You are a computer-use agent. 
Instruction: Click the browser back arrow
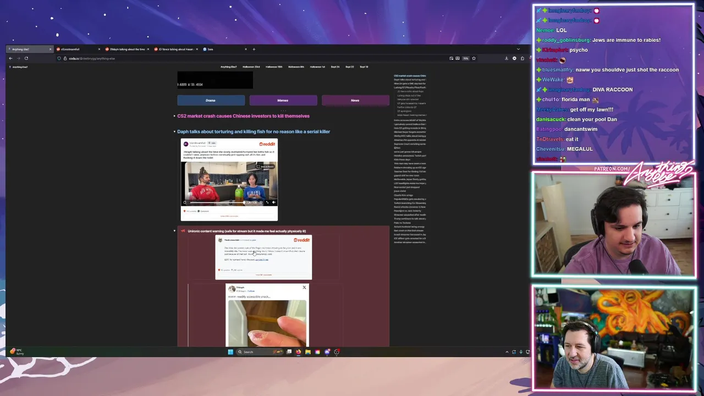[10, 58]
